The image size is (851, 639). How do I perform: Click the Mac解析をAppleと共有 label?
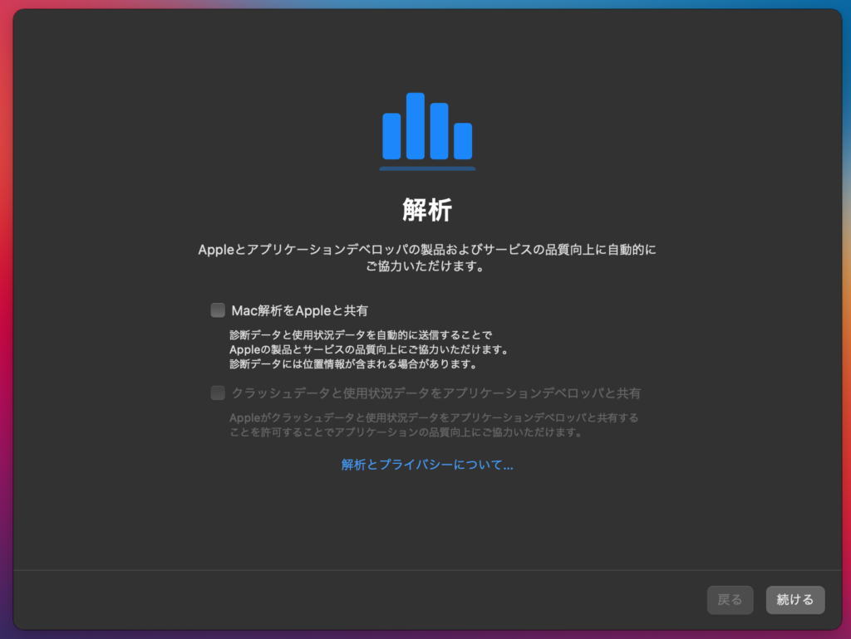point(299,310)
